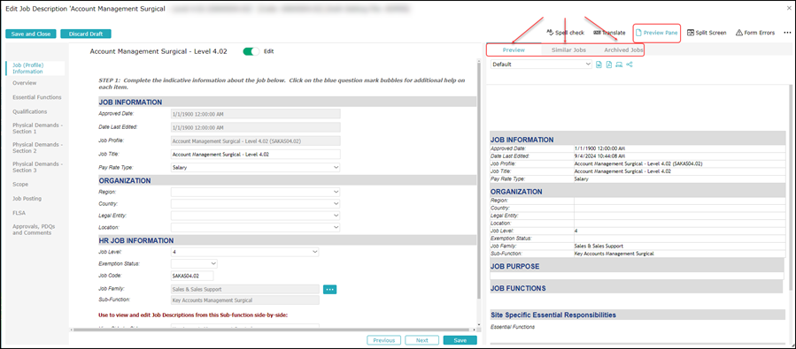Go to FLSA section
This screenshot has height=349, width=796.
19,213
